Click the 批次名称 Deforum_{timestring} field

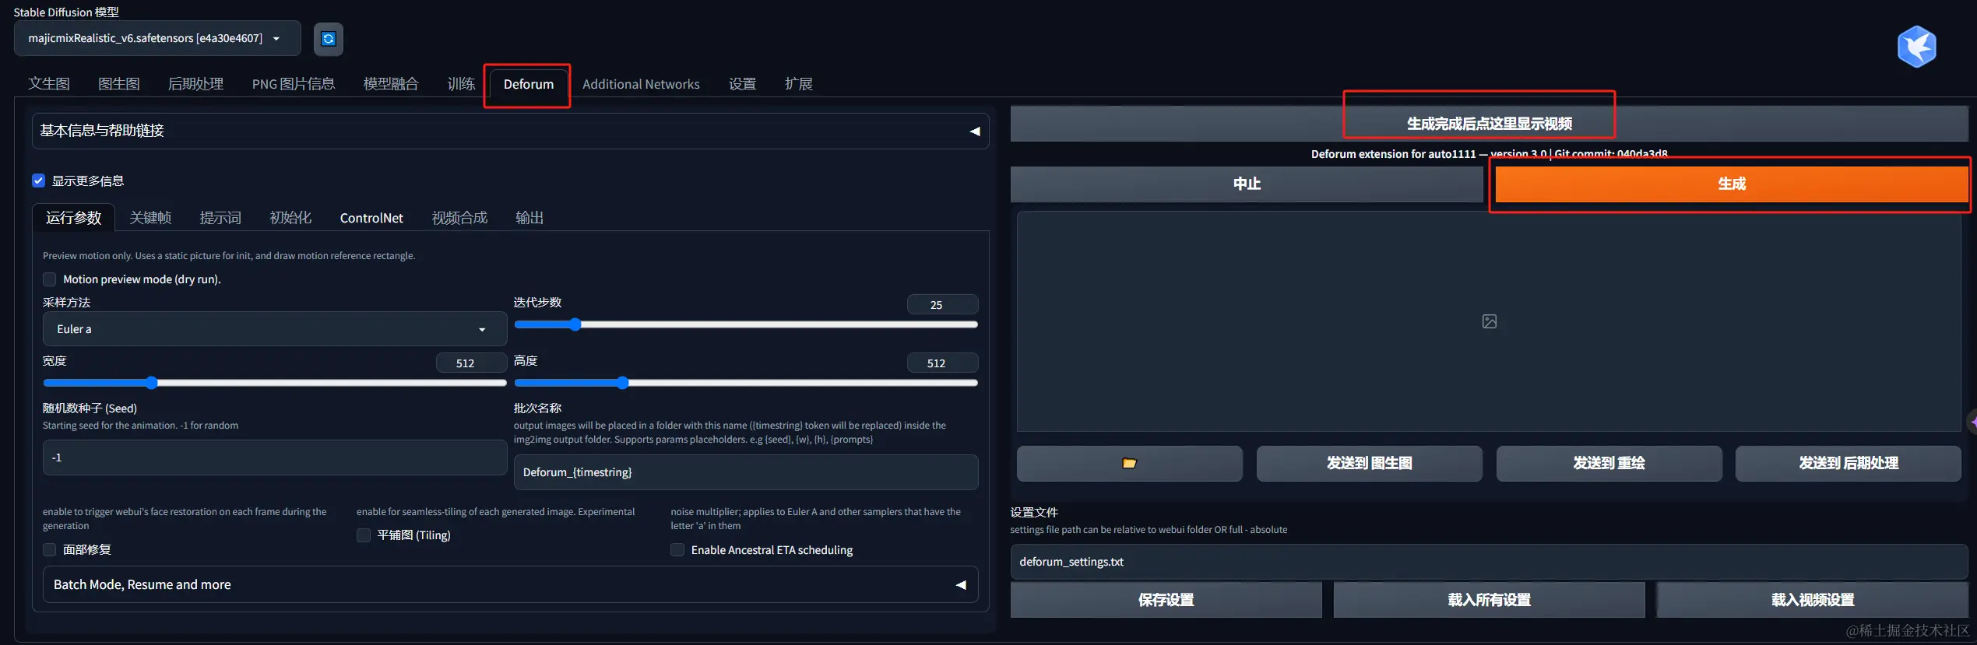746,472
